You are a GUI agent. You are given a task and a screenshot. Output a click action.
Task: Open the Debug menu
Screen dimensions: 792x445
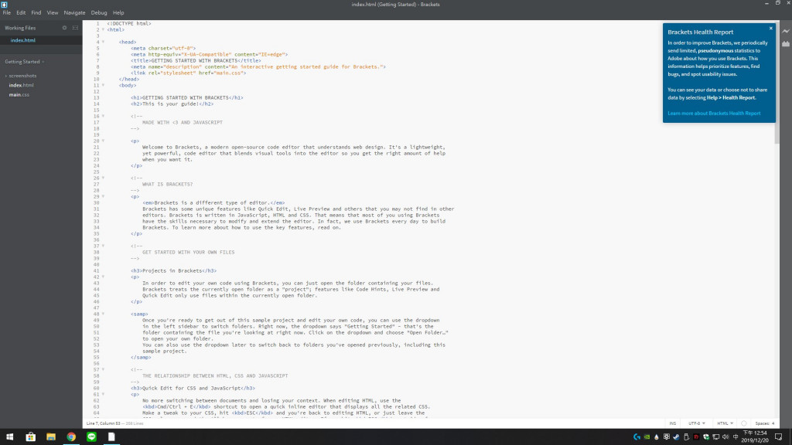(x=99, y=12)
